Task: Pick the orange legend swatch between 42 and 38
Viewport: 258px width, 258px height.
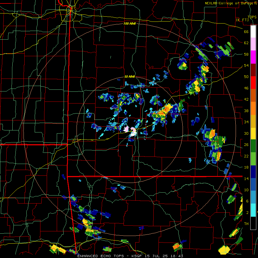Action: (x=253, y=108)
